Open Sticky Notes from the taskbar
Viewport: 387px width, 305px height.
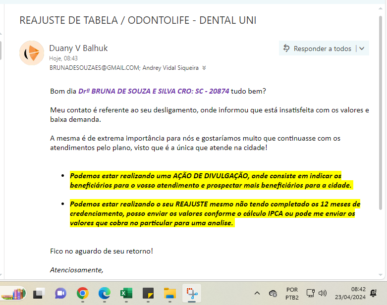pos(148,294)
